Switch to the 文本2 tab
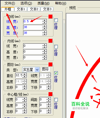 34,9
